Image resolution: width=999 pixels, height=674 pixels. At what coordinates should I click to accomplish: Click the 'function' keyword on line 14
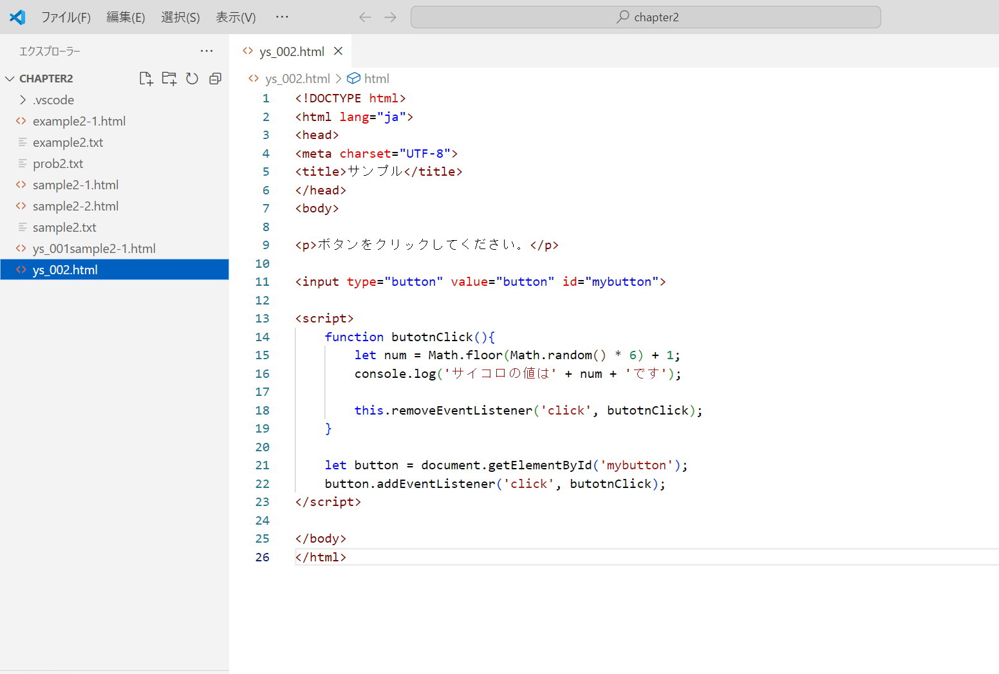coord(354,337)
